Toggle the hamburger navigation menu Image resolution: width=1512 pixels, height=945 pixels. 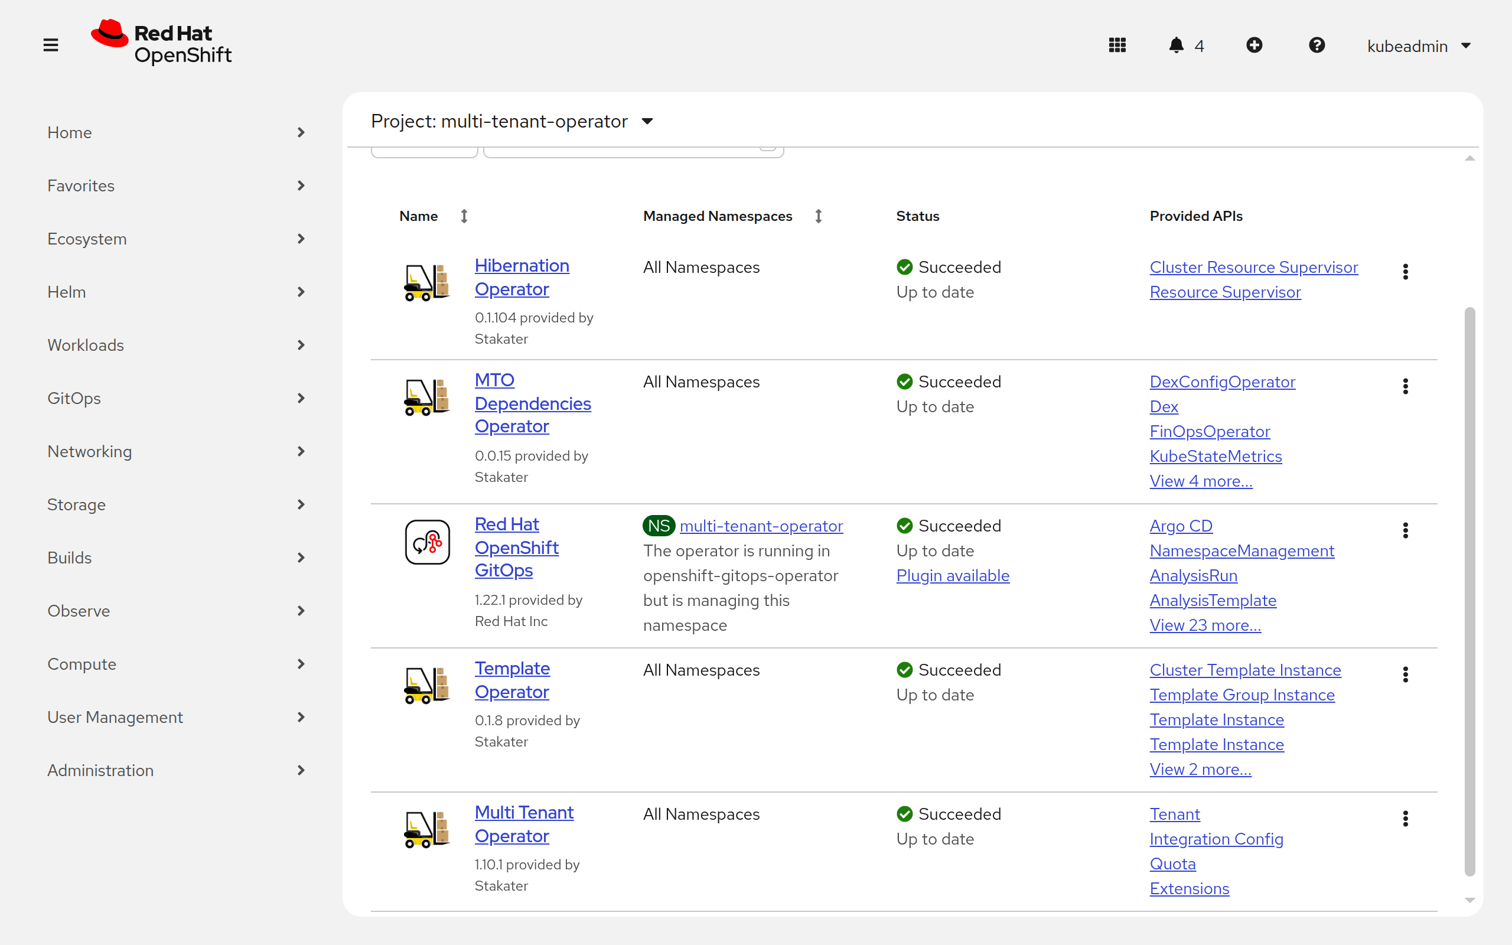(51, 45)
